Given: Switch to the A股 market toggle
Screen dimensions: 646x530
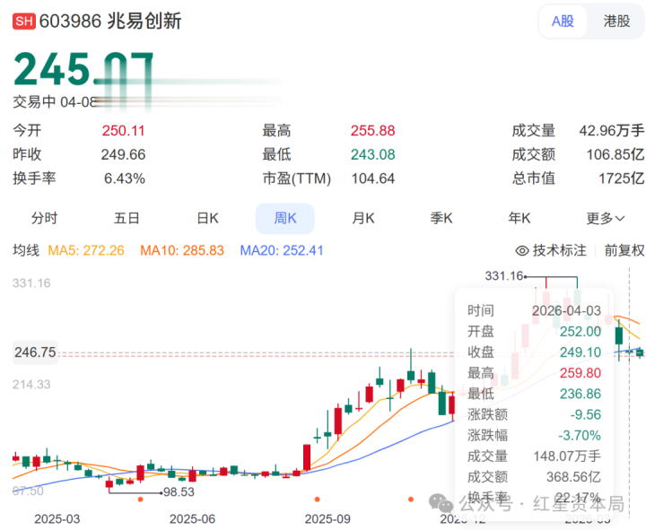Looking at the screenshot, I should tap(563, 21).
